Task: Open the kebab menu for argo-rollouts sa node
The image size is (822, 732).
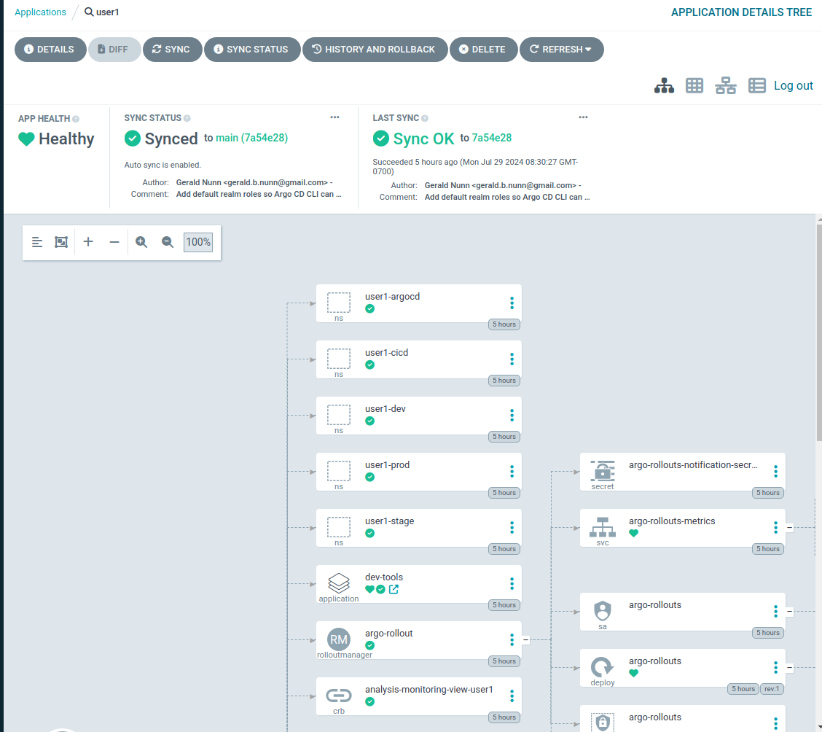Action: coord(775,611)
